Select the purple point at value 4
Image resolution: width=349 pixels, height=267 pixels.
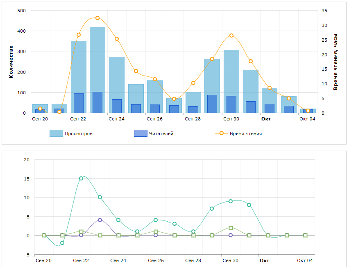pyautogui.click(x=100, y=220)
